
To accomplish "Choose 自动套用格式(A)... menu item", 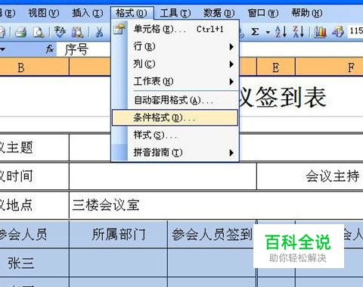I will tap(175, 100).
